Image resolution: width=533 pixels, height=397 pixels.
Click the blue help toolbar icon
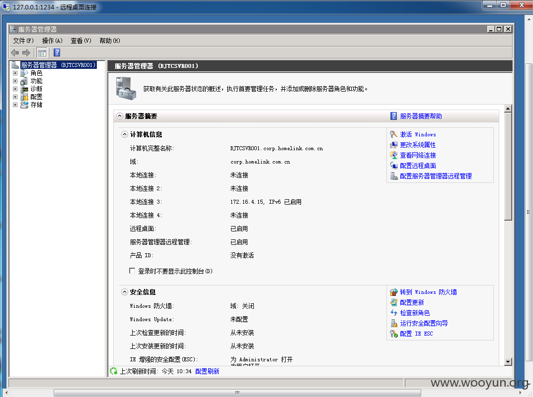point(57,53)
